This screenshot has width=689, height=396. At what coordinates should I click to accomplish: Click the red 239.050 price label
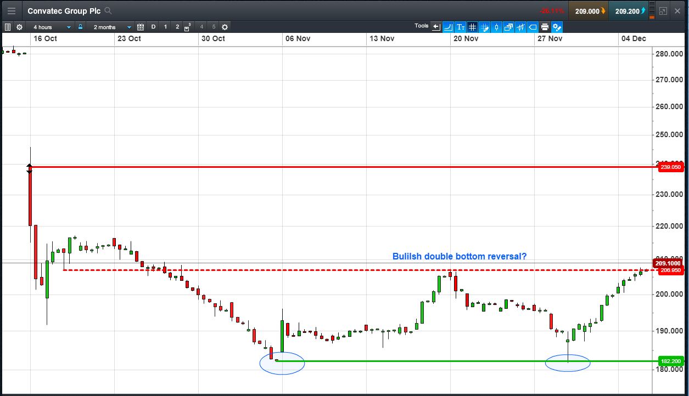(670, 168)
